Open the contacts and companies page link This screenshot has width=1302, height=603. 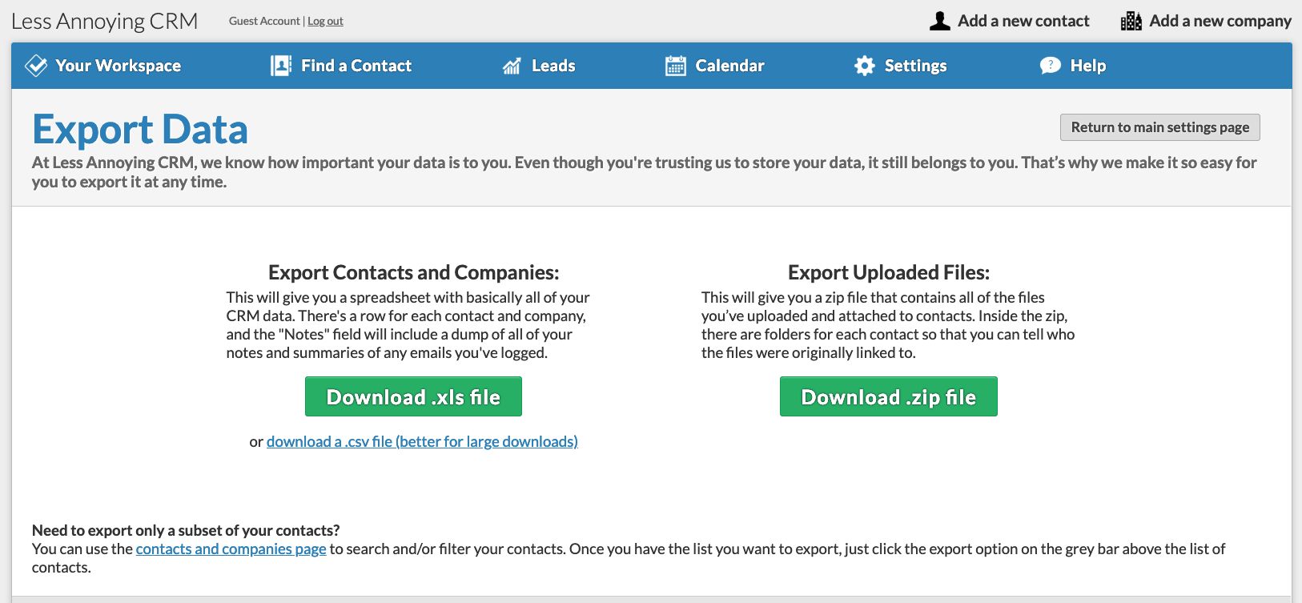(x=231, y=549)
